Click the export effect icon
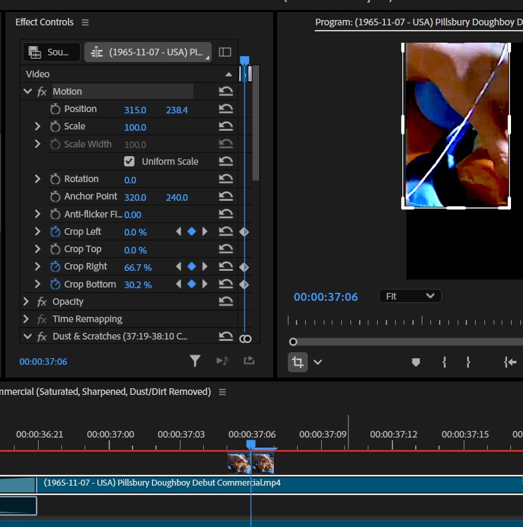The width and height of the screenshot is (523, 527). coord(249,361)
